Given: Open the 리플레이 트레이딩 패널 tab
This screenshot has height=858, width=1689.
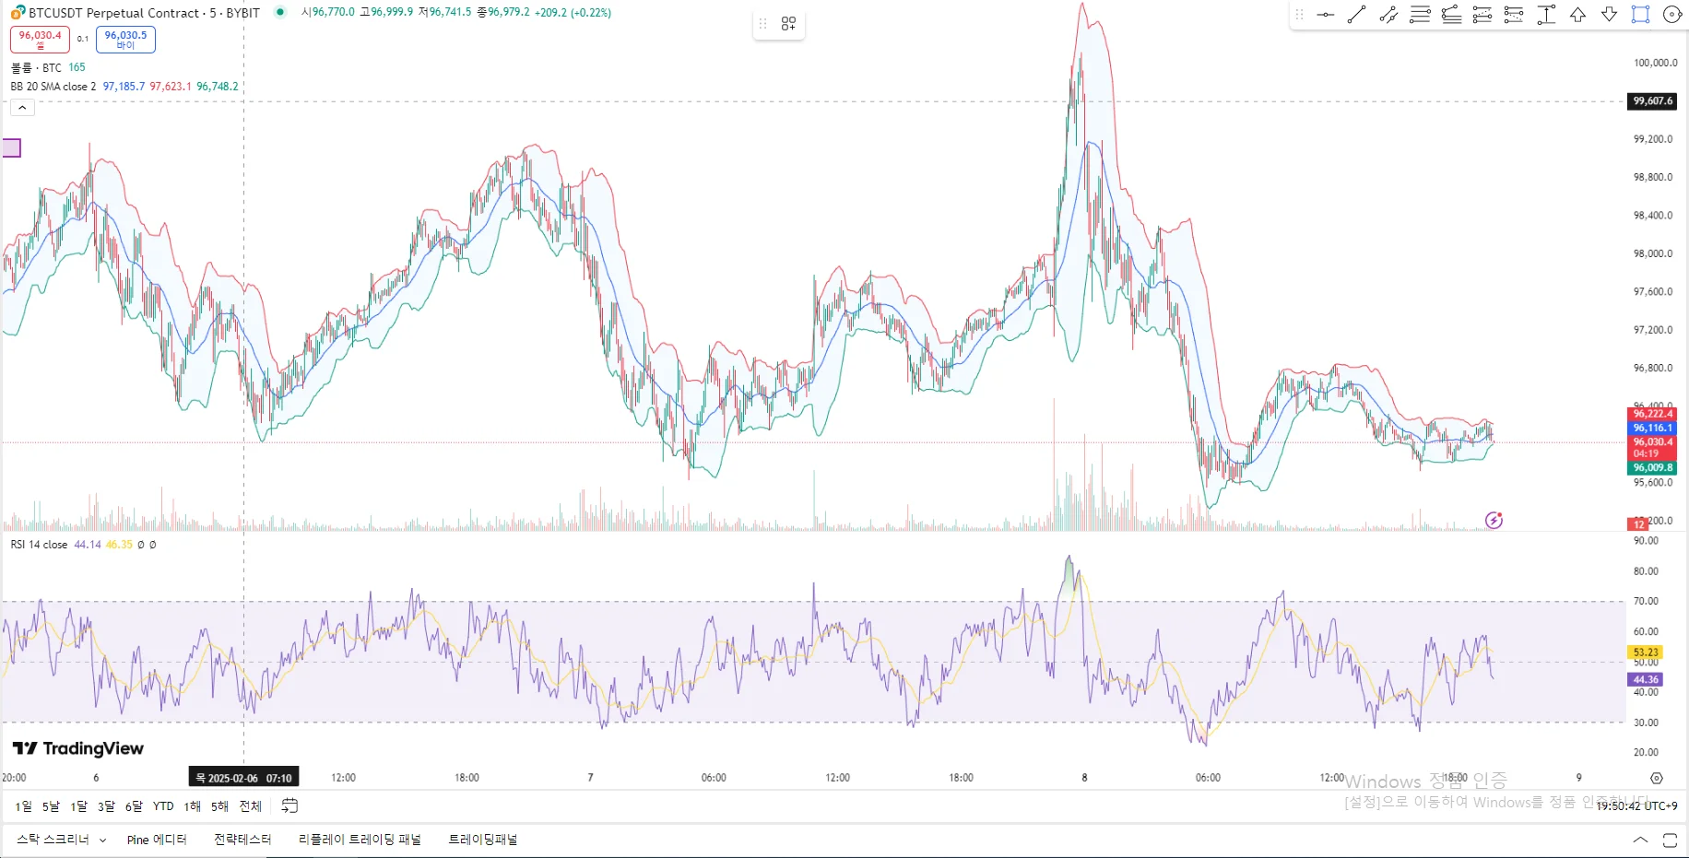Looking at the screenshot, I should pyautogui.click(x=360, y=840).
